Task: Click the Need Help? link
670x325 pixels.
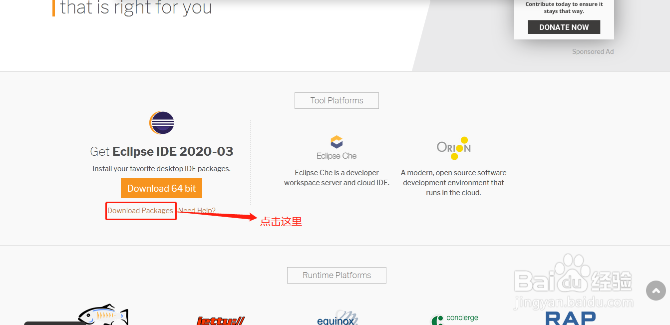Action: 197,211
